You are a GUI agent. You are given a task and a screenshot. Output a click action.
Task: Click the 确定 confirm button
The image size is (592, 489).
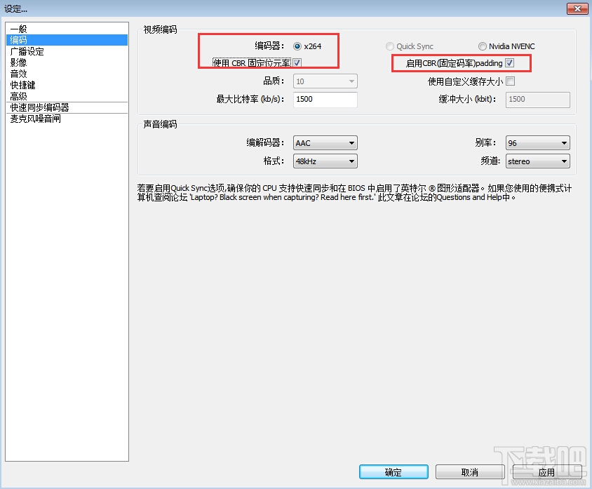(x=393, y=471)
